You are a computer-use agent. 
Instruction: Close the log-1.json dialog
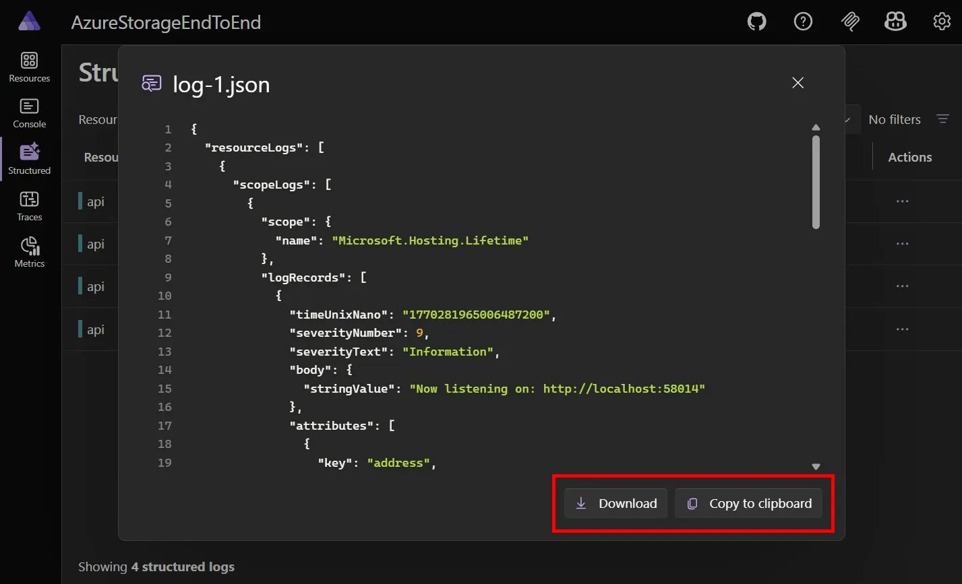(x=798, y=83)
